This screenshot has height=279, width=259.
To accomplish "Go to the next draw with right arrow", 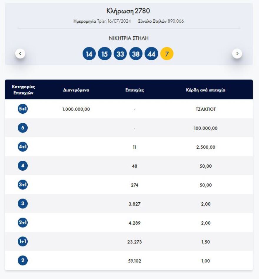I will pos(237,54).
